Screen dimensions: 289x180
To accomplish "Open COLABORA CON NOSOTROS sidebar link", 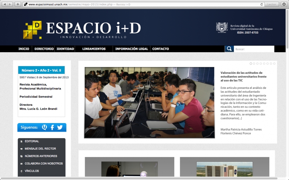I will pyautogui.click(x=44, y=163).
